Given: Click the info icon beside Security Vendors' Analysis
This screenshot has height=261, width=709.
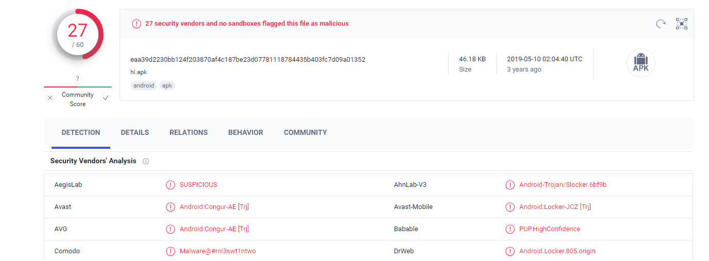Looking at the screenshot, I should pyautogui.click(x=146, y=161).
